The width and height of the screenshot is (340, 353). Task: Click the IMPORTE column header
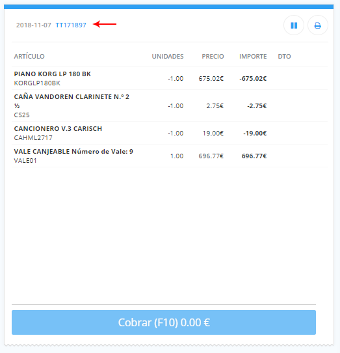[253, 56]
